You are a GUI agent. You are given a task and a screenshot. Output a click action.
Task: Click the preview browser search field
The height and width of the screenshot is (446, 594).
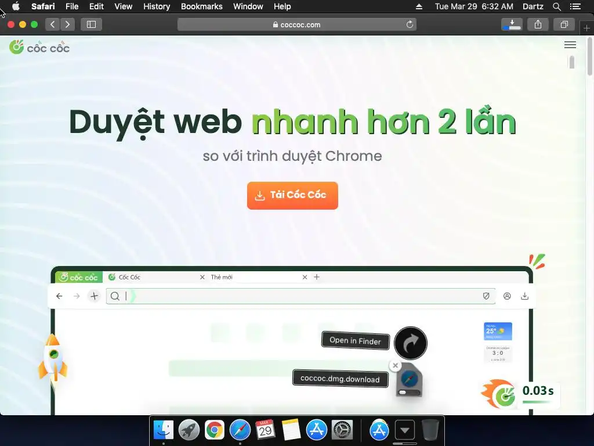[x=301, y=296]
